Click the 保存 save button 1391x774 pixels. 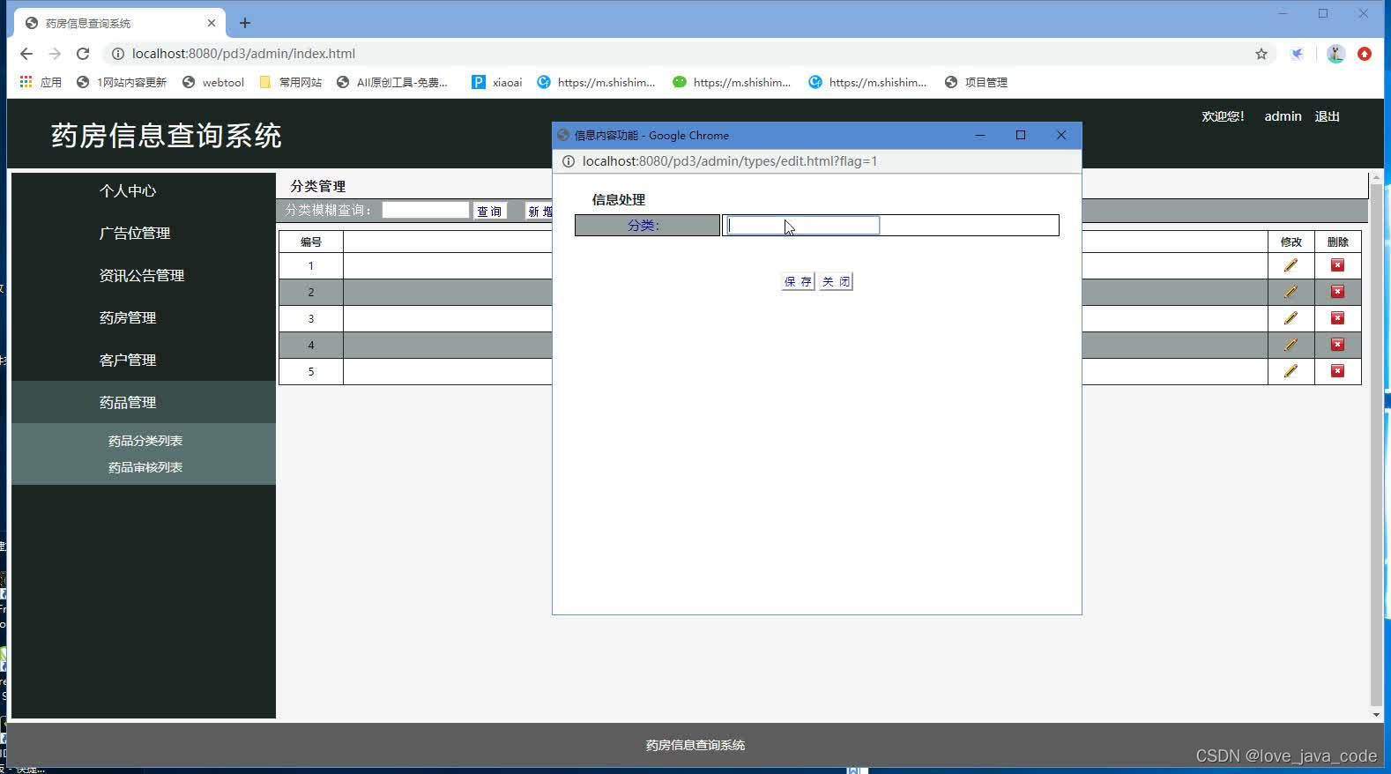point(798,281)
